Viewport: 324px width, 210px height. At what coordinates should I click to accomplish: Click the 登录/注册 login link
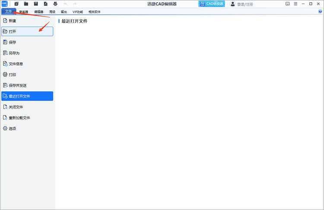(245, 4)
